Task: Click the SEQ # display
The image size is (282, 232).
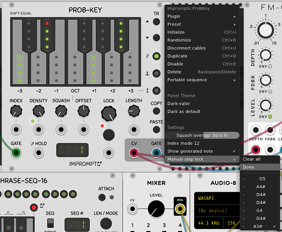Action: click(x=77, y=225)
